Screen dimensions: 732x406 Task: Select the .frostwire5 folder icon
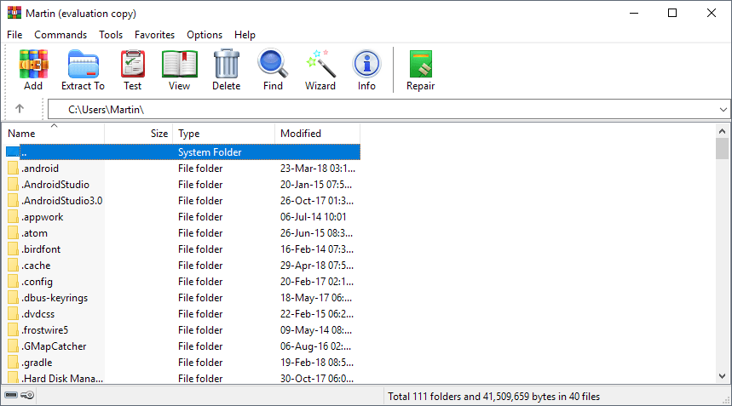pos(13,330)
